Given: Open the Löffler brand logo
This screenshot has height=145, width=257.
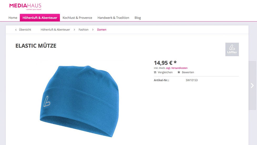Looking at the screenshot, I should (x=232, y=49).
